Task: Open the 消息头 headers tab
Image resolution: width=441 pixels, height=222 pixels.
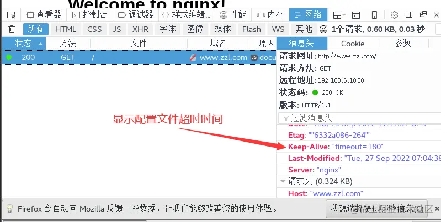Action: (x=301, y=43)
